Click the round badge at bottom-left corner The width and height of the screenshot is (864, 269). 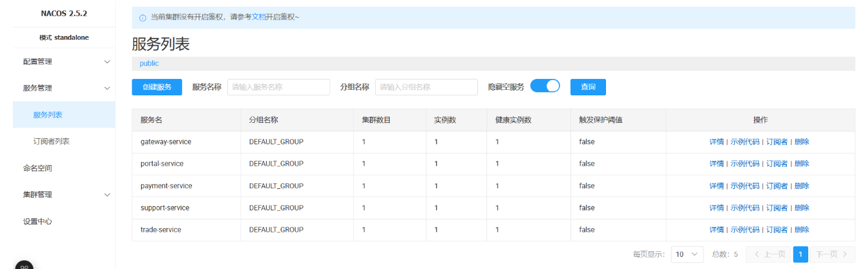tap(24, 266)
